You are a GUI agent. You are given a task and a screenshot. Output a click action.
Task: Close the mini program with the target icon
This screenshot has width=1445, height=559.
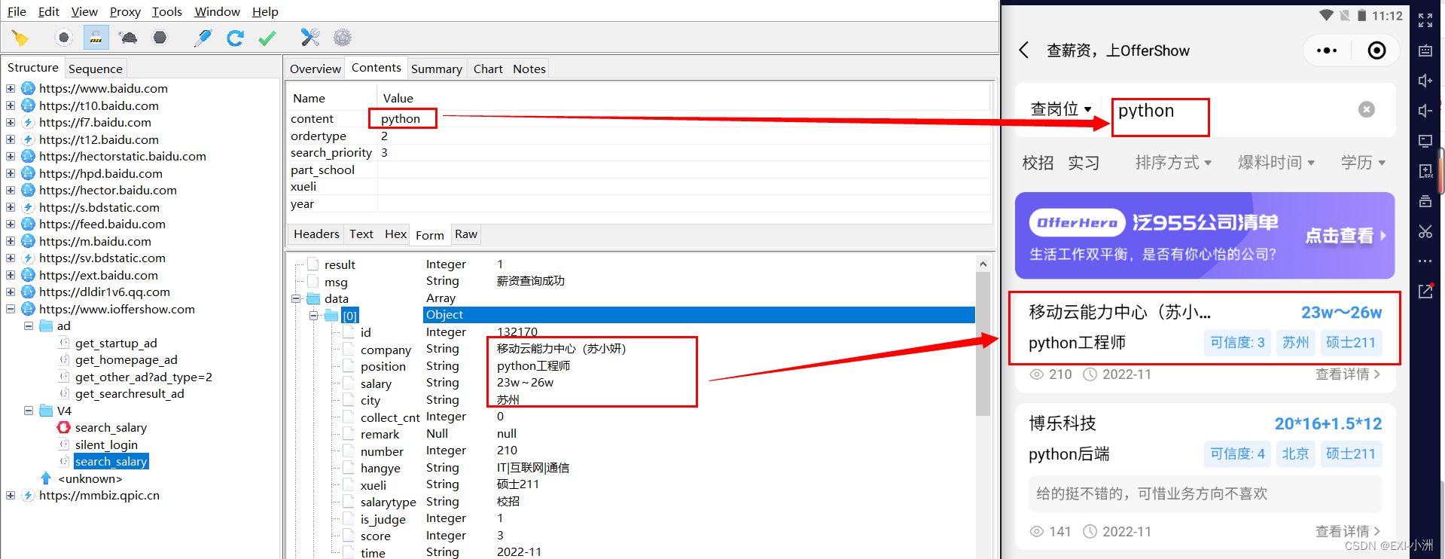pyautogui.click(x=1376, y=50)
